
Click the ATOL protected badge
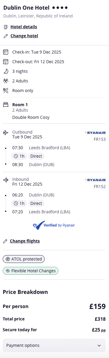pos(24,259)
